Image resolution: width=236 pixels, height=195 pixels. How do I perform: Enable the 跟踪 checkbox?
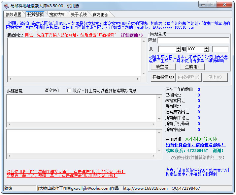[69, 91]
